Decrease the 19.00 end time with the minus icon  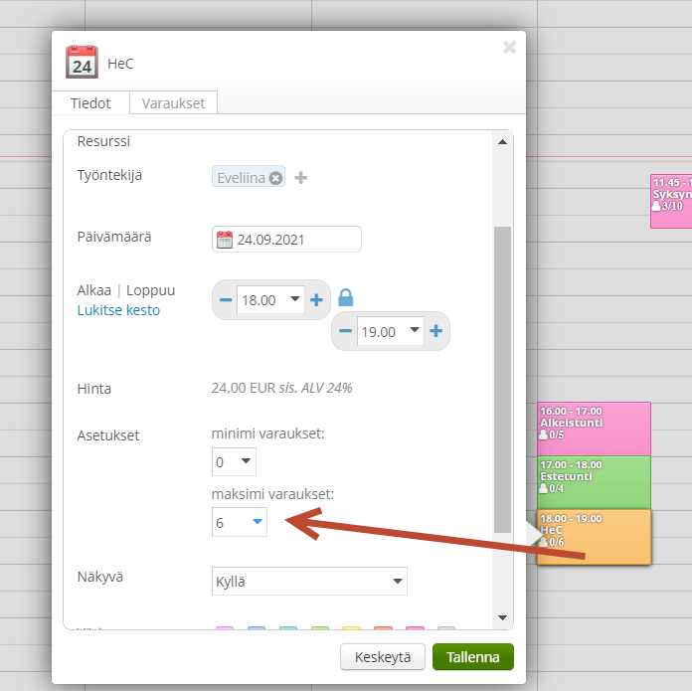coord(345,331)
